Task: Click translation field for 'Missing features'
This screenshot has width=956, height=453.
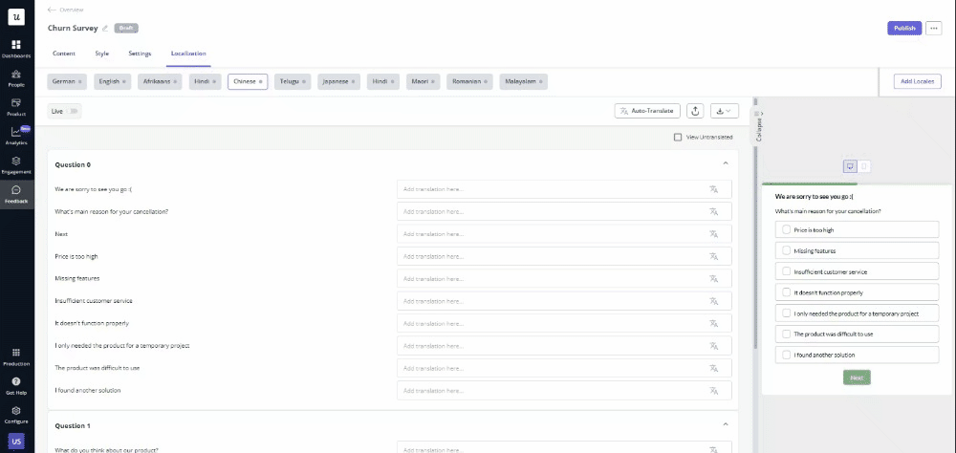Action: pyautogui.click(x=550, y=278)
